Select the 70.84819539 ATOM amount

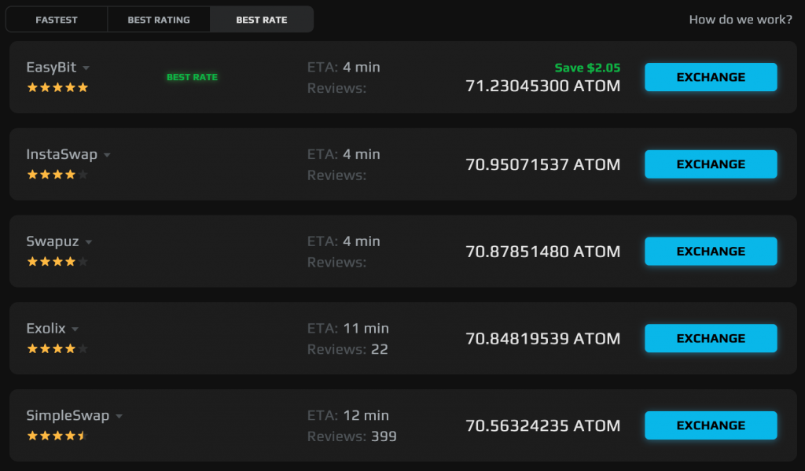pyautogui.click(x=542, y=338)
